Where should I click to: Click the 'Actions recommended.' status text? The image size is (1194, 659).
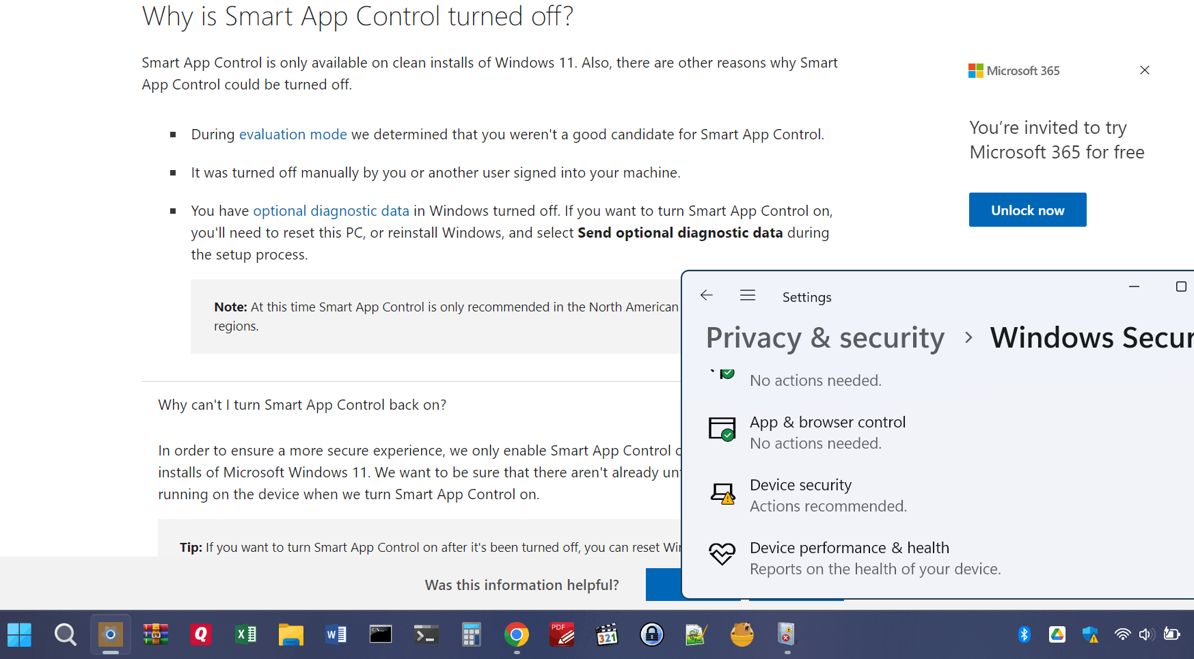828,506
